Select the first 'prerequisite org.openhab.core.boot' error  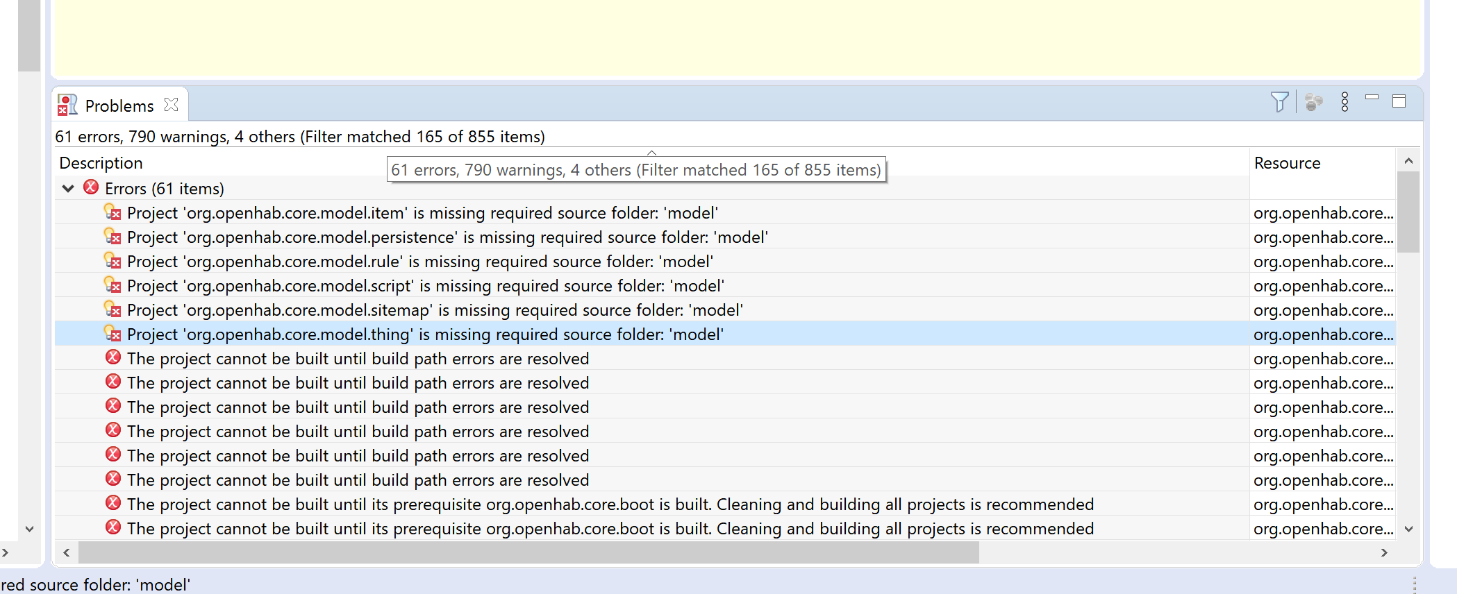(610, 504)
